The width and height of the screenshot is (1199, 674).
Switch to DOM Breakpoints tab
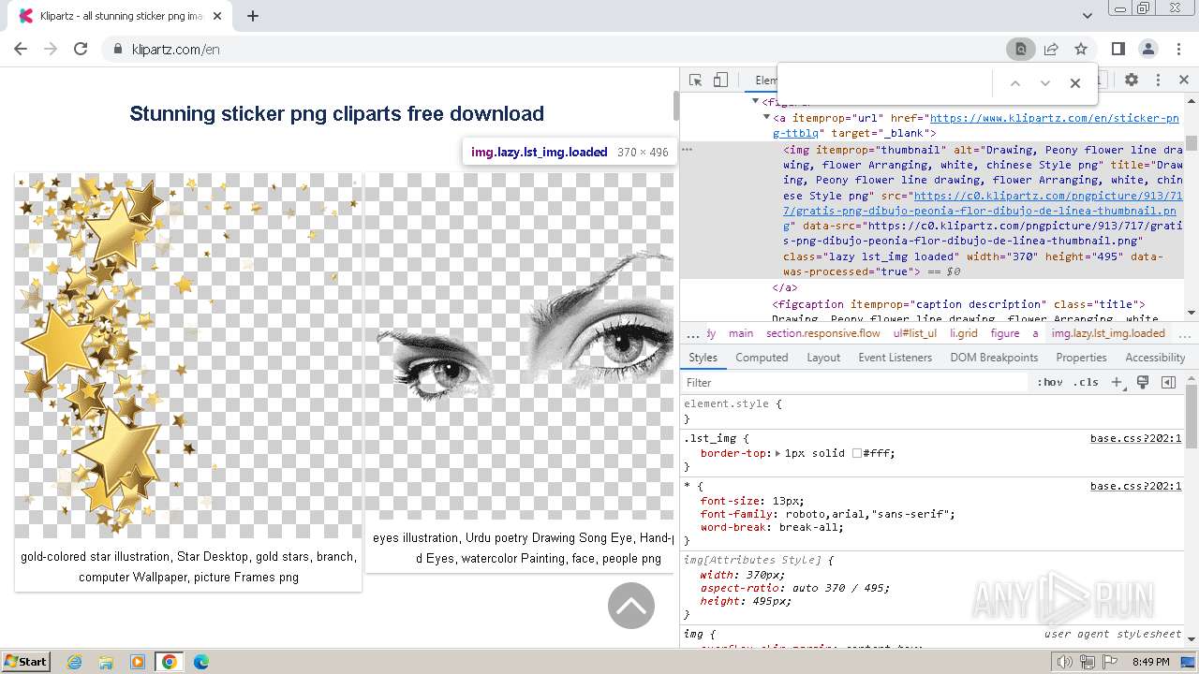pyautogui.click(x=994, y=358)
